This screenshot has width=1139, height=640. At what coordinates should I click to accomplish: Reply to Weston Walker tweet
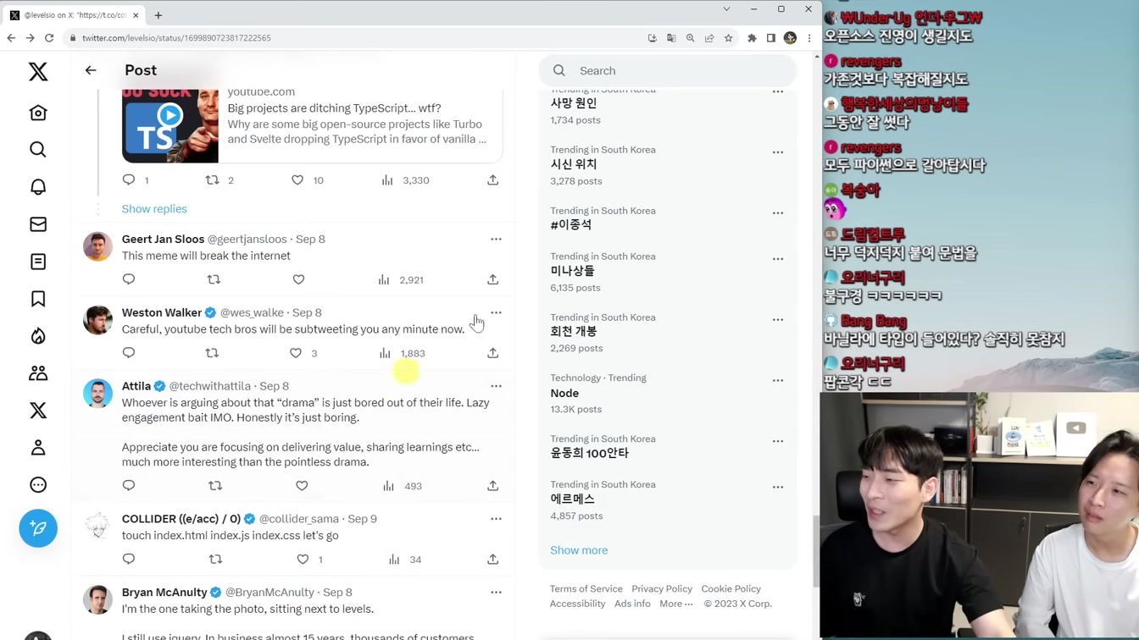pyautogui.click(x=129, y=353)
